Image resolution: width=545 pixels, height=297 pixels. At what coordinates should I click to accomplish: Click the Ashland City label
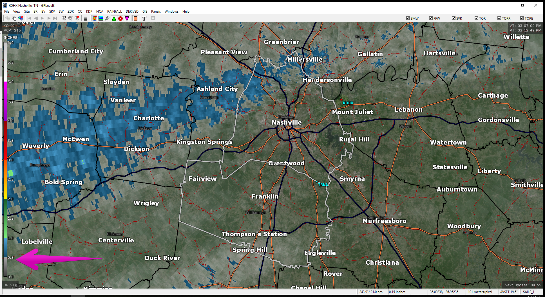(x=217, y=89)
